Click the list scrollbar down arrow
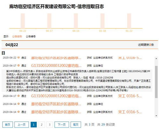 pyautogui.click(x=156, y=116)
